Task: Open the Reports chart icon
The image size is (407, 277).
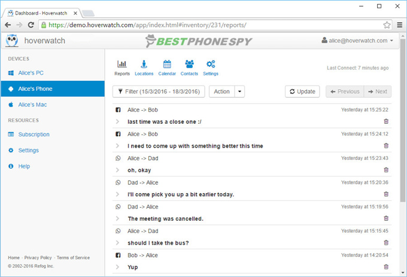Action: tap(122, 64)
